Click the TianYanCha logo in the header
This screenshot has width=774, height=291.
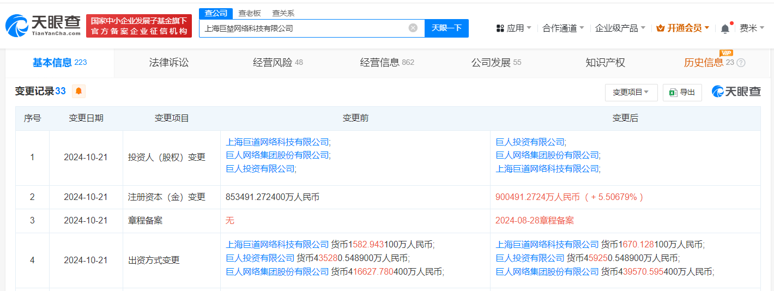point(43,26)
